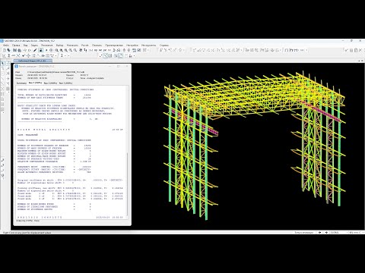Step to next mode with right arrow
This screenshot has height=273, width=365.
(326, 232)
